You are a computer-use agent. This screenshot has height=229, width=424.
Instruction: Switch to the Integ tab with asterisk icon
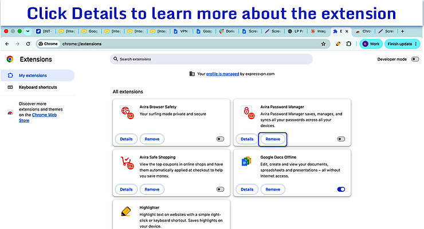pyautogui.click(x=319, y=31)
